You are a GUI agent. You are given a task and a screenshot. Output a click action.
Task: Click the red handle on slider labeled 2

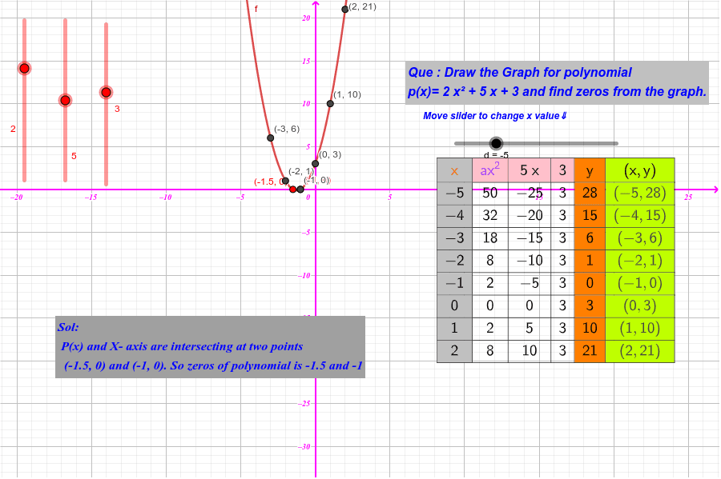(24, 68)
